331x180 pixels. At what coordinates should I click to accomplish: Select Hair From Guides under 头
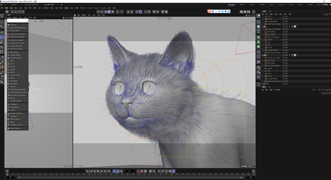click(x=273, y=37)
